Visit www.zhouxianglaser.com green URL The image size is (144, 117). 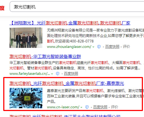[x=69, y=47]
